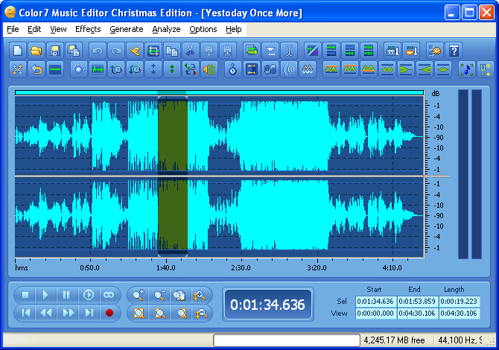Save the file with the floppy disk icon
The width and height of the screenshot is (499, 350).
(x=55, y=51)
